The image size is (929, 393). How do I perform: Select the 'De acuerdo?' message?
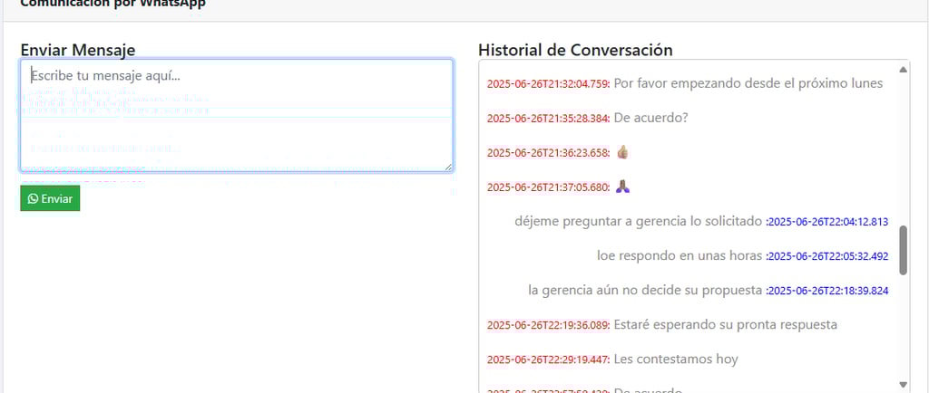(650, 118)
